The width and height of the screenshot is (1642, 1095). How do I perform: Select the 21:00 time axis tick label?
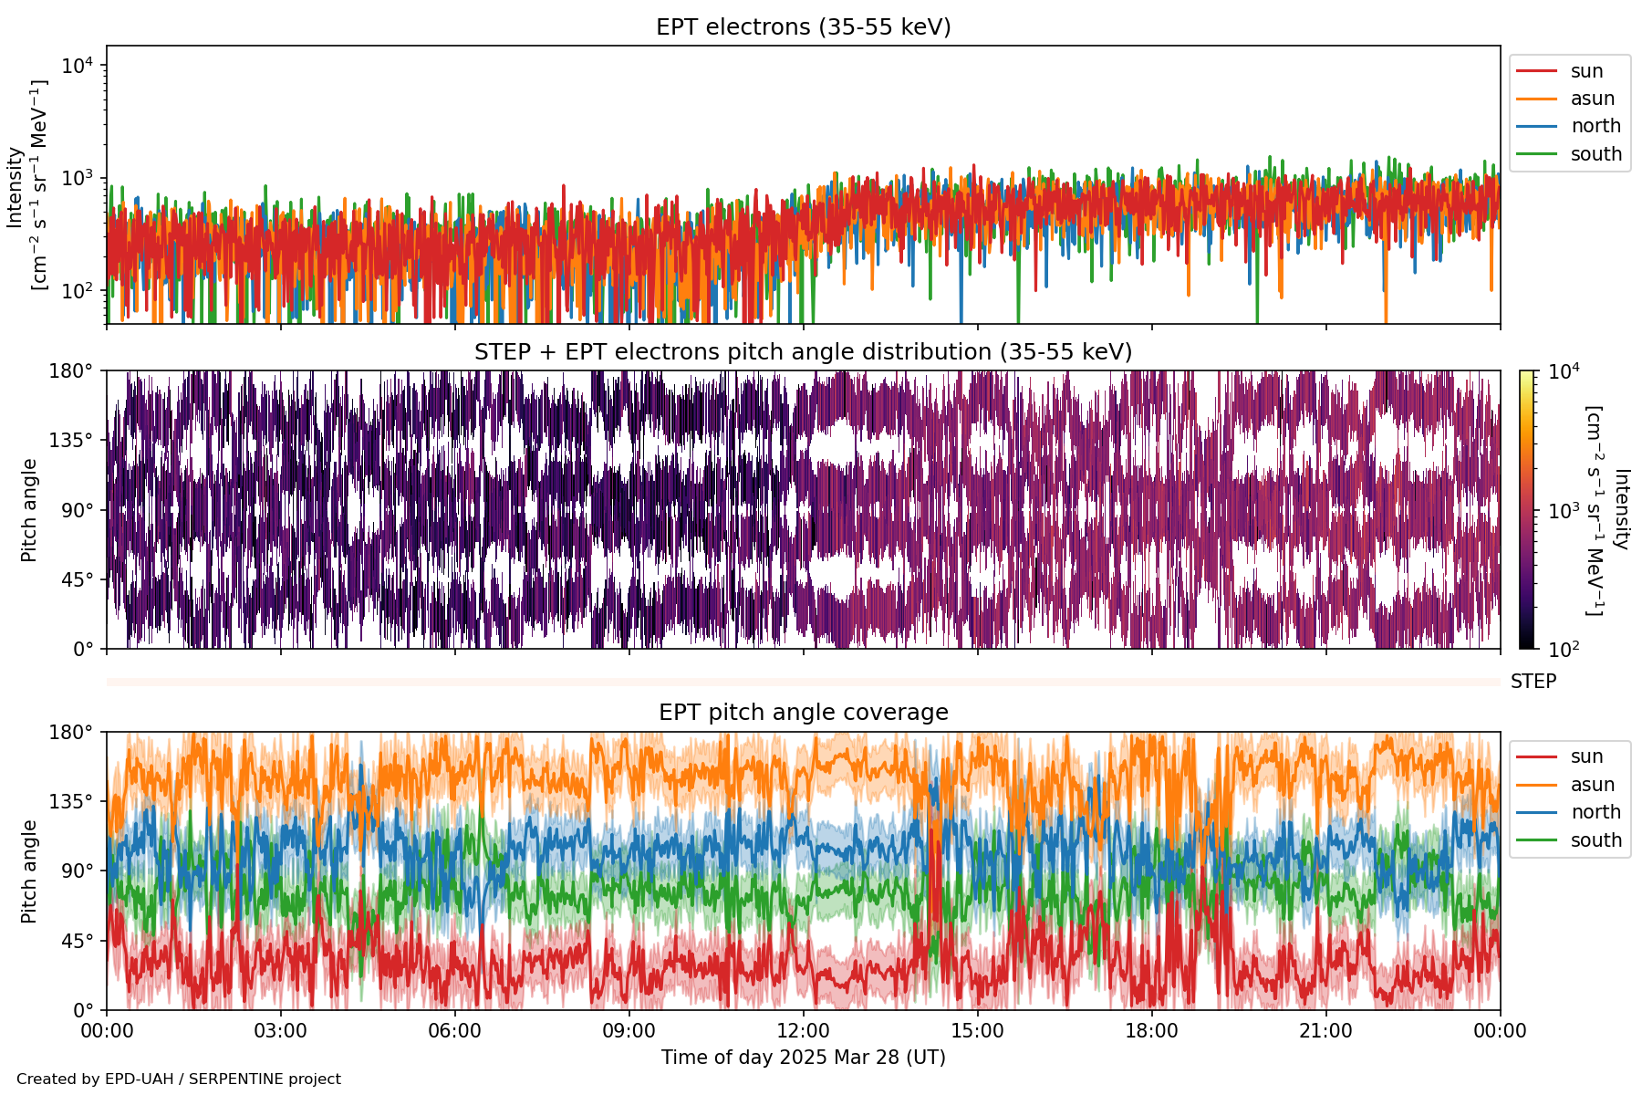[x=1325, y=1031]
